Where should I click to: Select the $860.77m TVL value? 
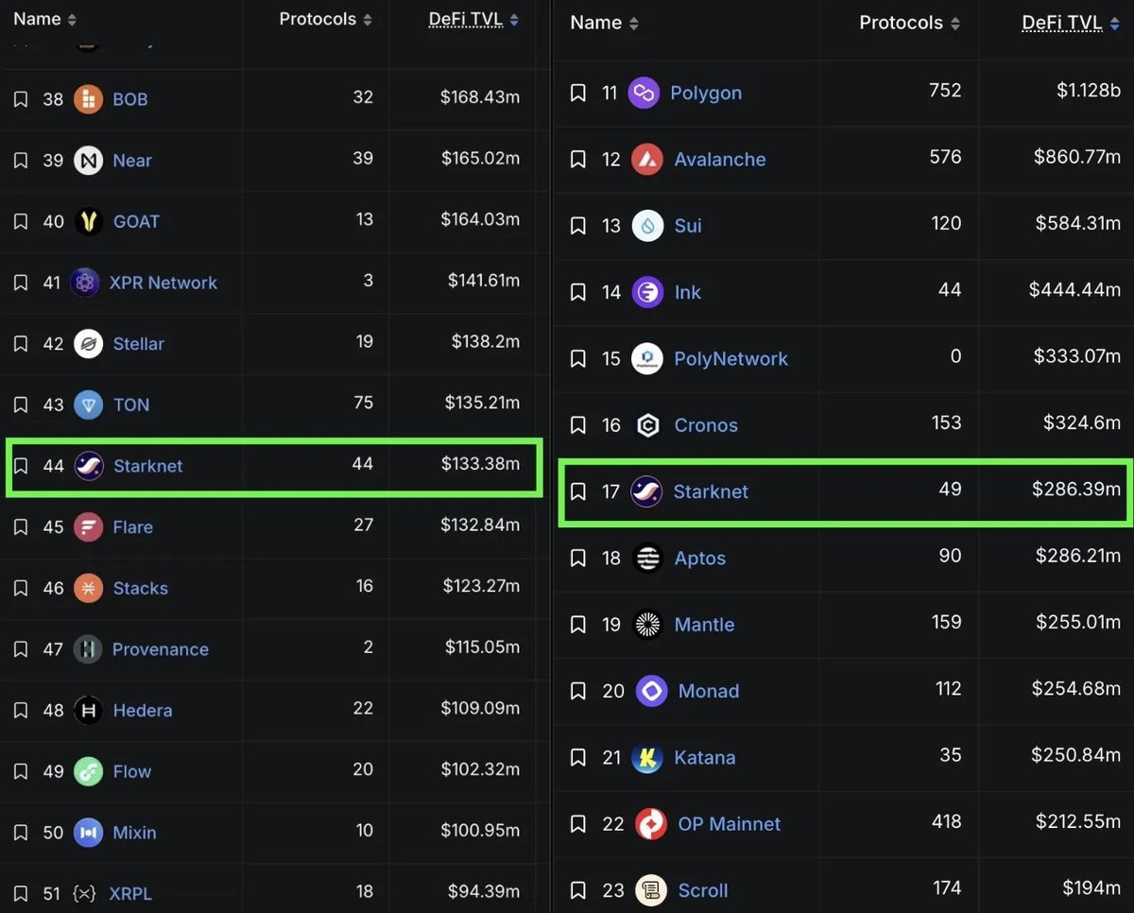[x=1078, y=158]
